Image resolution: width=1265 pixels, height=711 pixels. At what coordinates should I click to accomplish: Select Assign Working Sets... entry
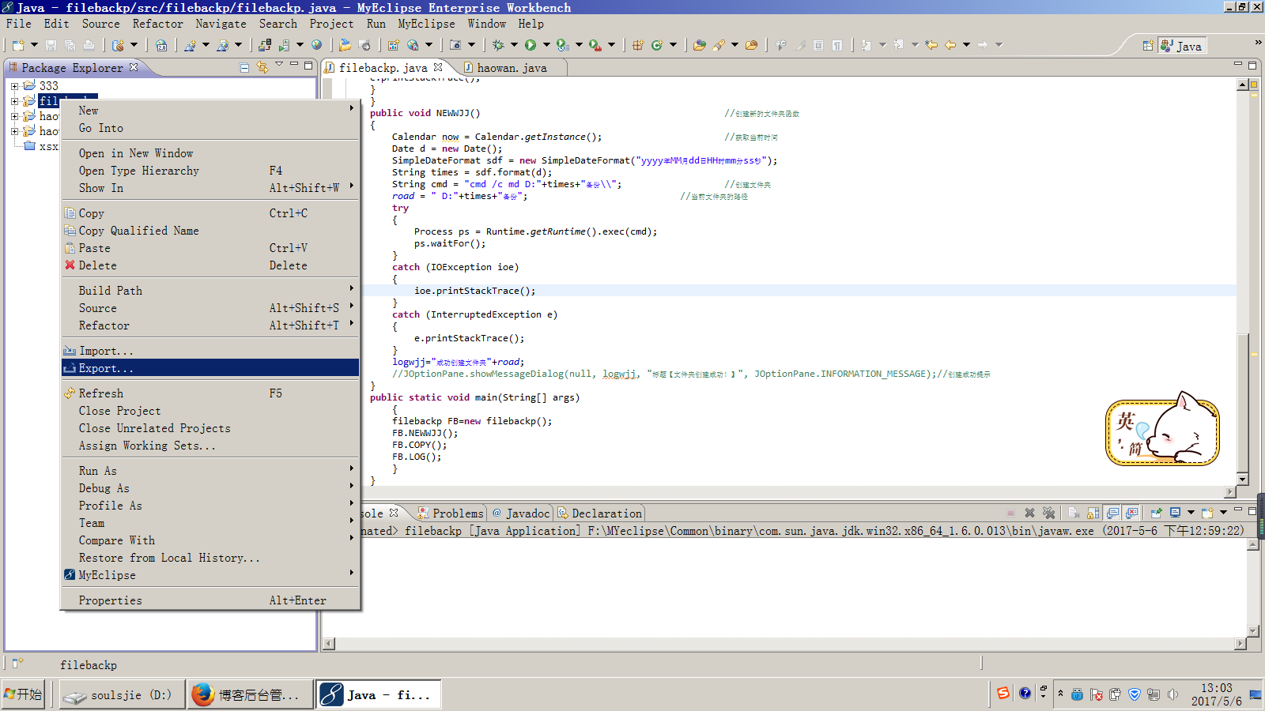pos(210,446)
